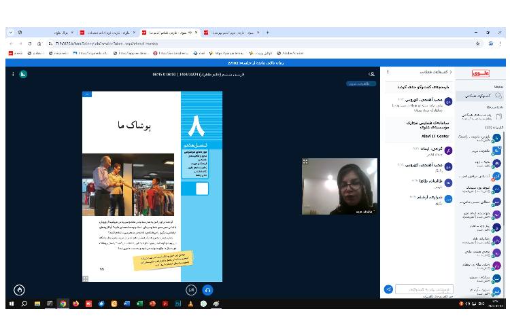Collapse the public chat panel with chevron
510x326 pixels.
tap(450, 71)
